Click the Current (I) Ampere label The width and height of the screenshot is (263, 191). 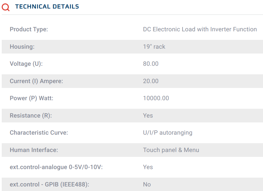coord(36,81)
